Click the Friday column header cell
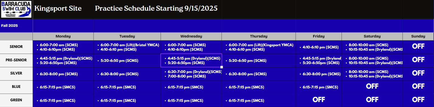This screenshot has width=434, height=107. [x=319, y=36]
